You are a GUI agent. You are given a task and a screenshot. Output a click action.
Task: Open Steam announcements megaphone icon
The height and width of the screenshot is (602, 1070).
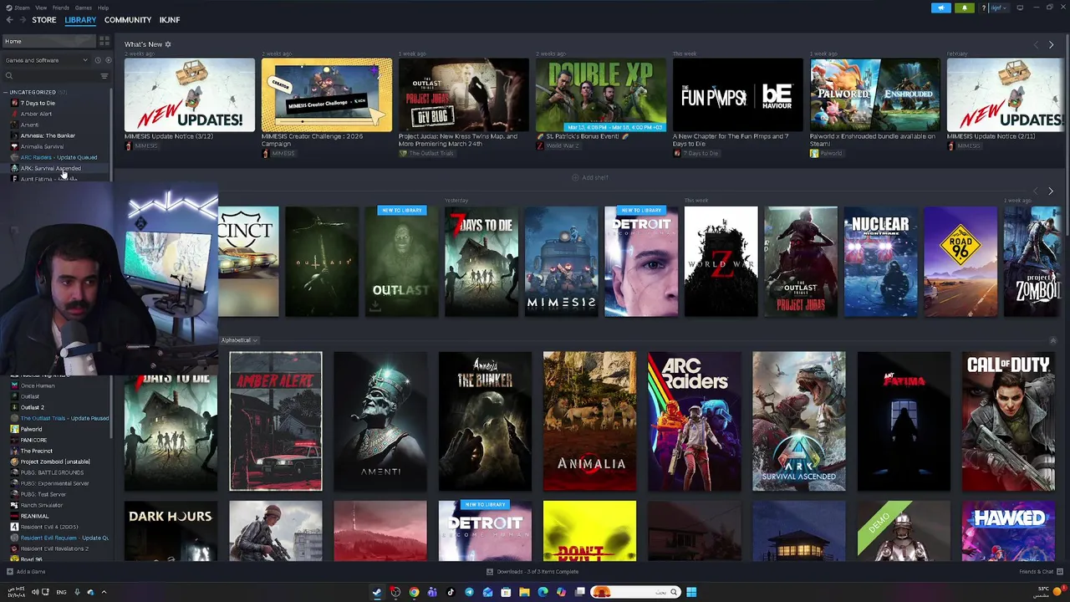[941, 8]
